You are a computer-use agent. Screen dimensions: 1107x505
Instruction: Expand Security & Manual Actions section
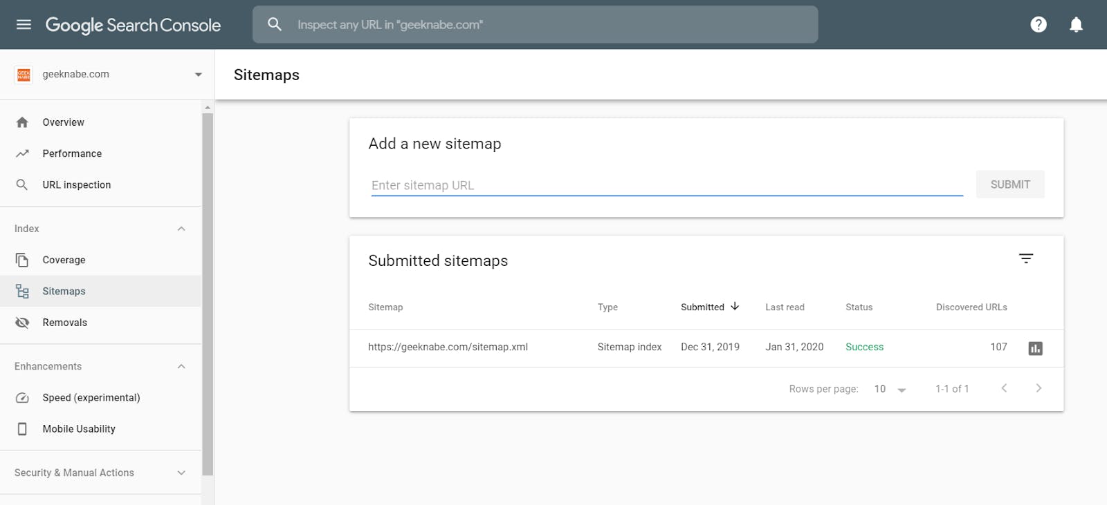coord(181,473)
